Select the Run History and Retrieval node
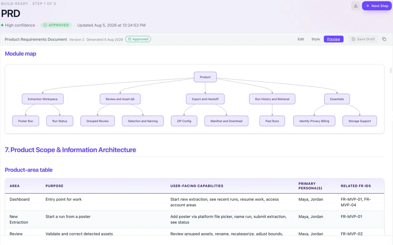This screenshot has height=245, width=393. tap(272, 99)
